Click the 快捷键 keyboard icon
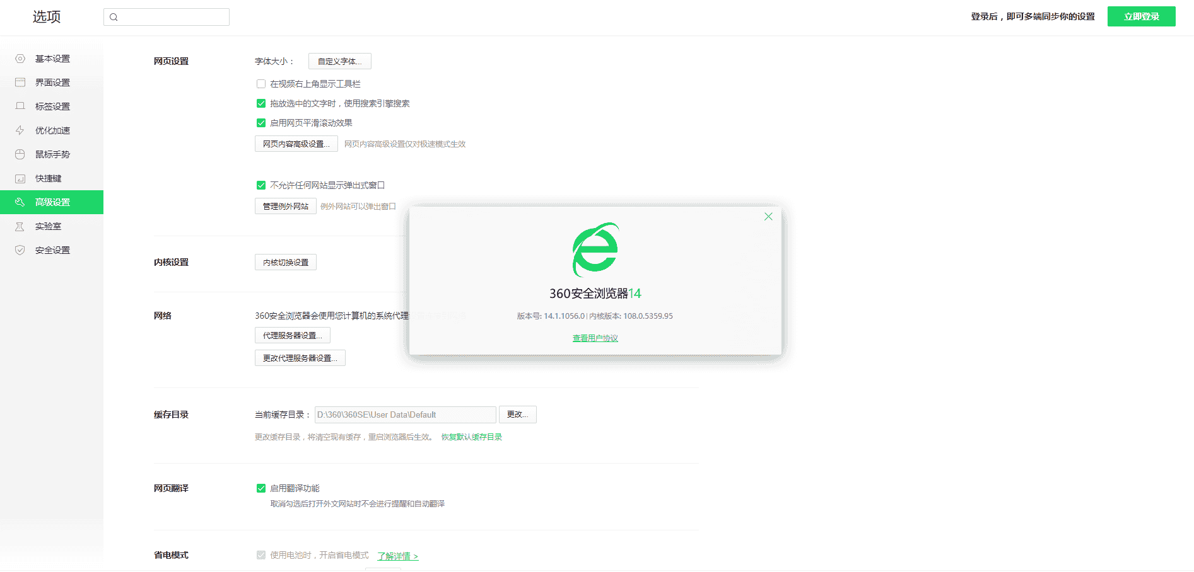Screen dimensions: 1194x572 coord(20,178)
